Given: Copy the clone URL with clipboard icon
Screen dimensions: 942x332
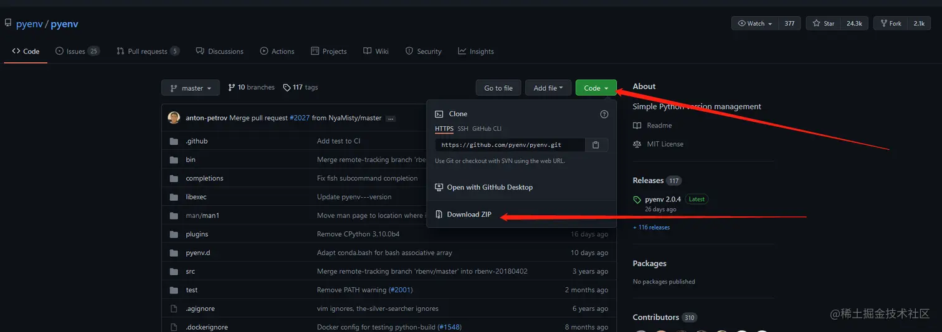Looking at the screenshot, I should pyautogui.click(x=596, y=145).
